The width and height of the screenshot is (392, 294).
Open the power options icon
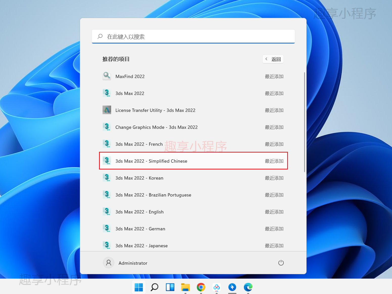click(281, 263)
